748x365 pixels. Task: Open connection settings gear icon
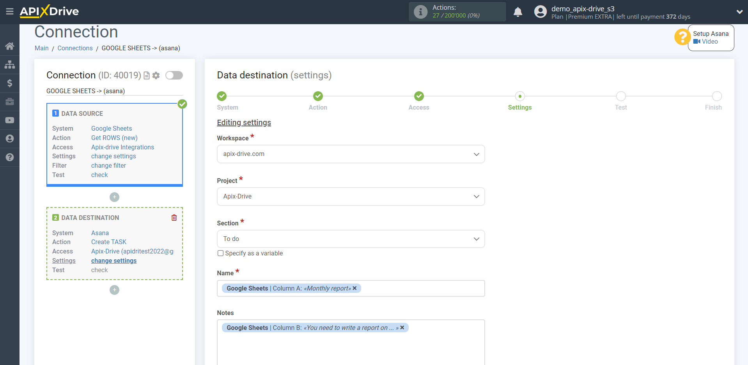click(156, 76)
